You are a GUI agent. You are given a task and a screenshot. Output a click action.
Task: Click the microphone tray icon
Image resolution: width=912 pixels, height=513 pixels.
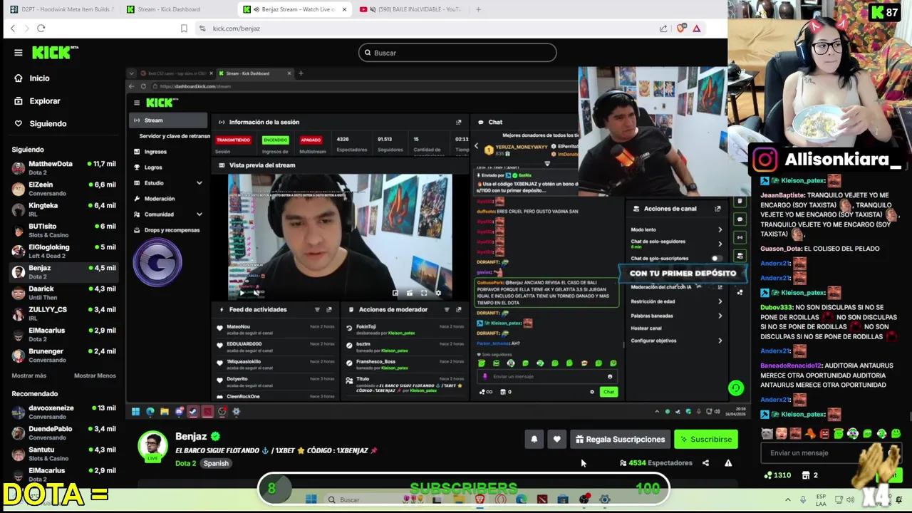pos(803,499)
